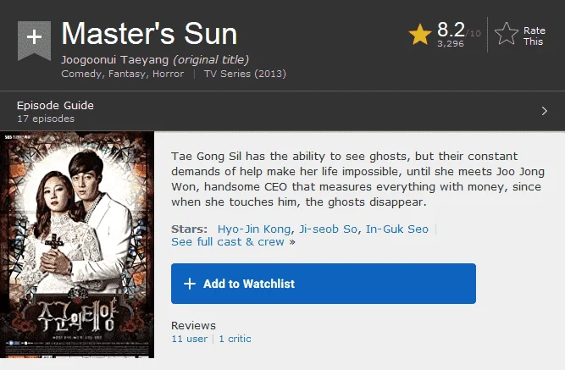Expand Episode Guide with the chevron arrow
The width and height of the screenshot is (565, 370).
[x=544, y=111]
